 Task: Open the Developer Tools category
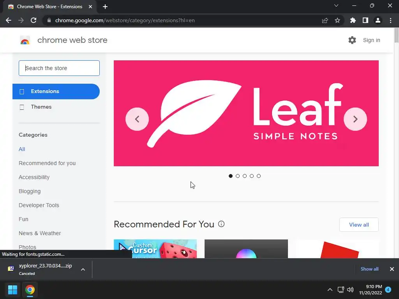pyautogui.click(x=39, y=205)
